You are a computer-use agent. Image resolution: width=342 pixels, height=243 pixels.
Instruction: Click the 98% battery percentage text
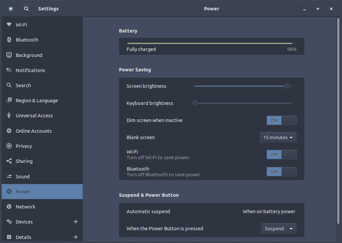tap(291, 49)
